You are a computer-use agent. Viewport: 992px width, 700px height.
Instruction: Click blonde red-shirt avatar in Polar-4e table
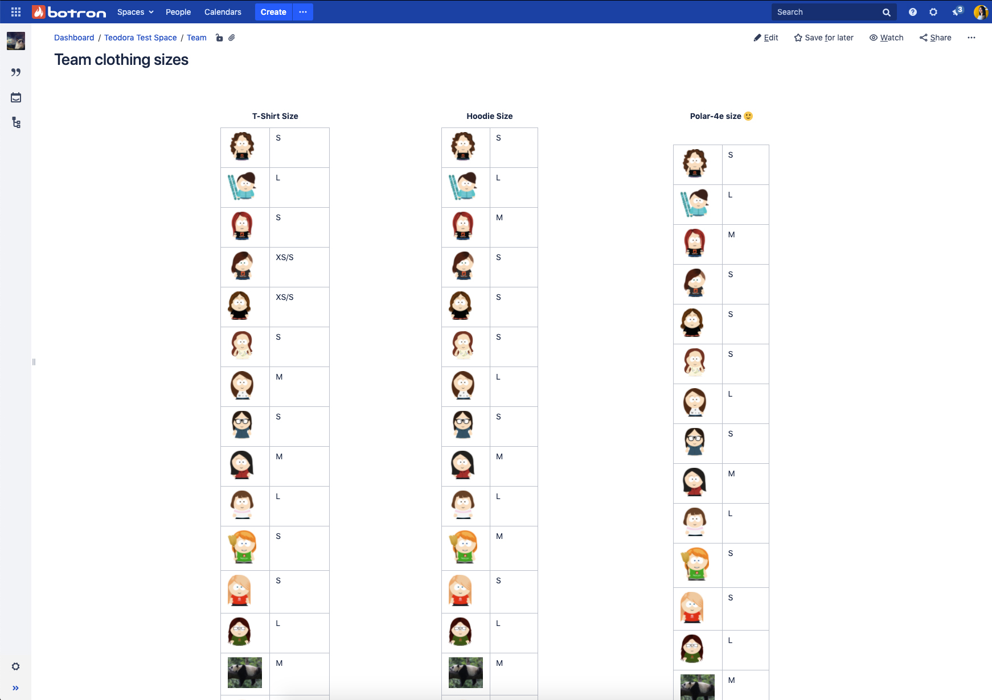pos(692,607)
